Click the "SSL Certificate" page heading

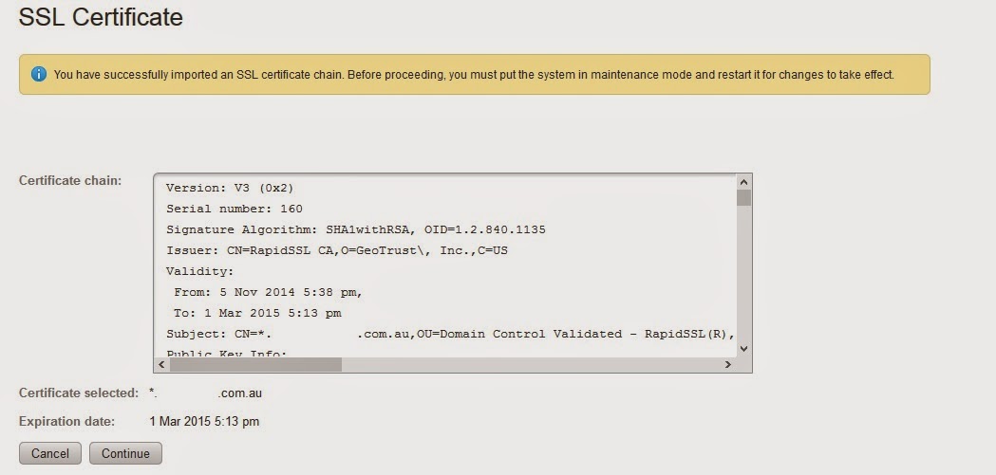point(101,16)
